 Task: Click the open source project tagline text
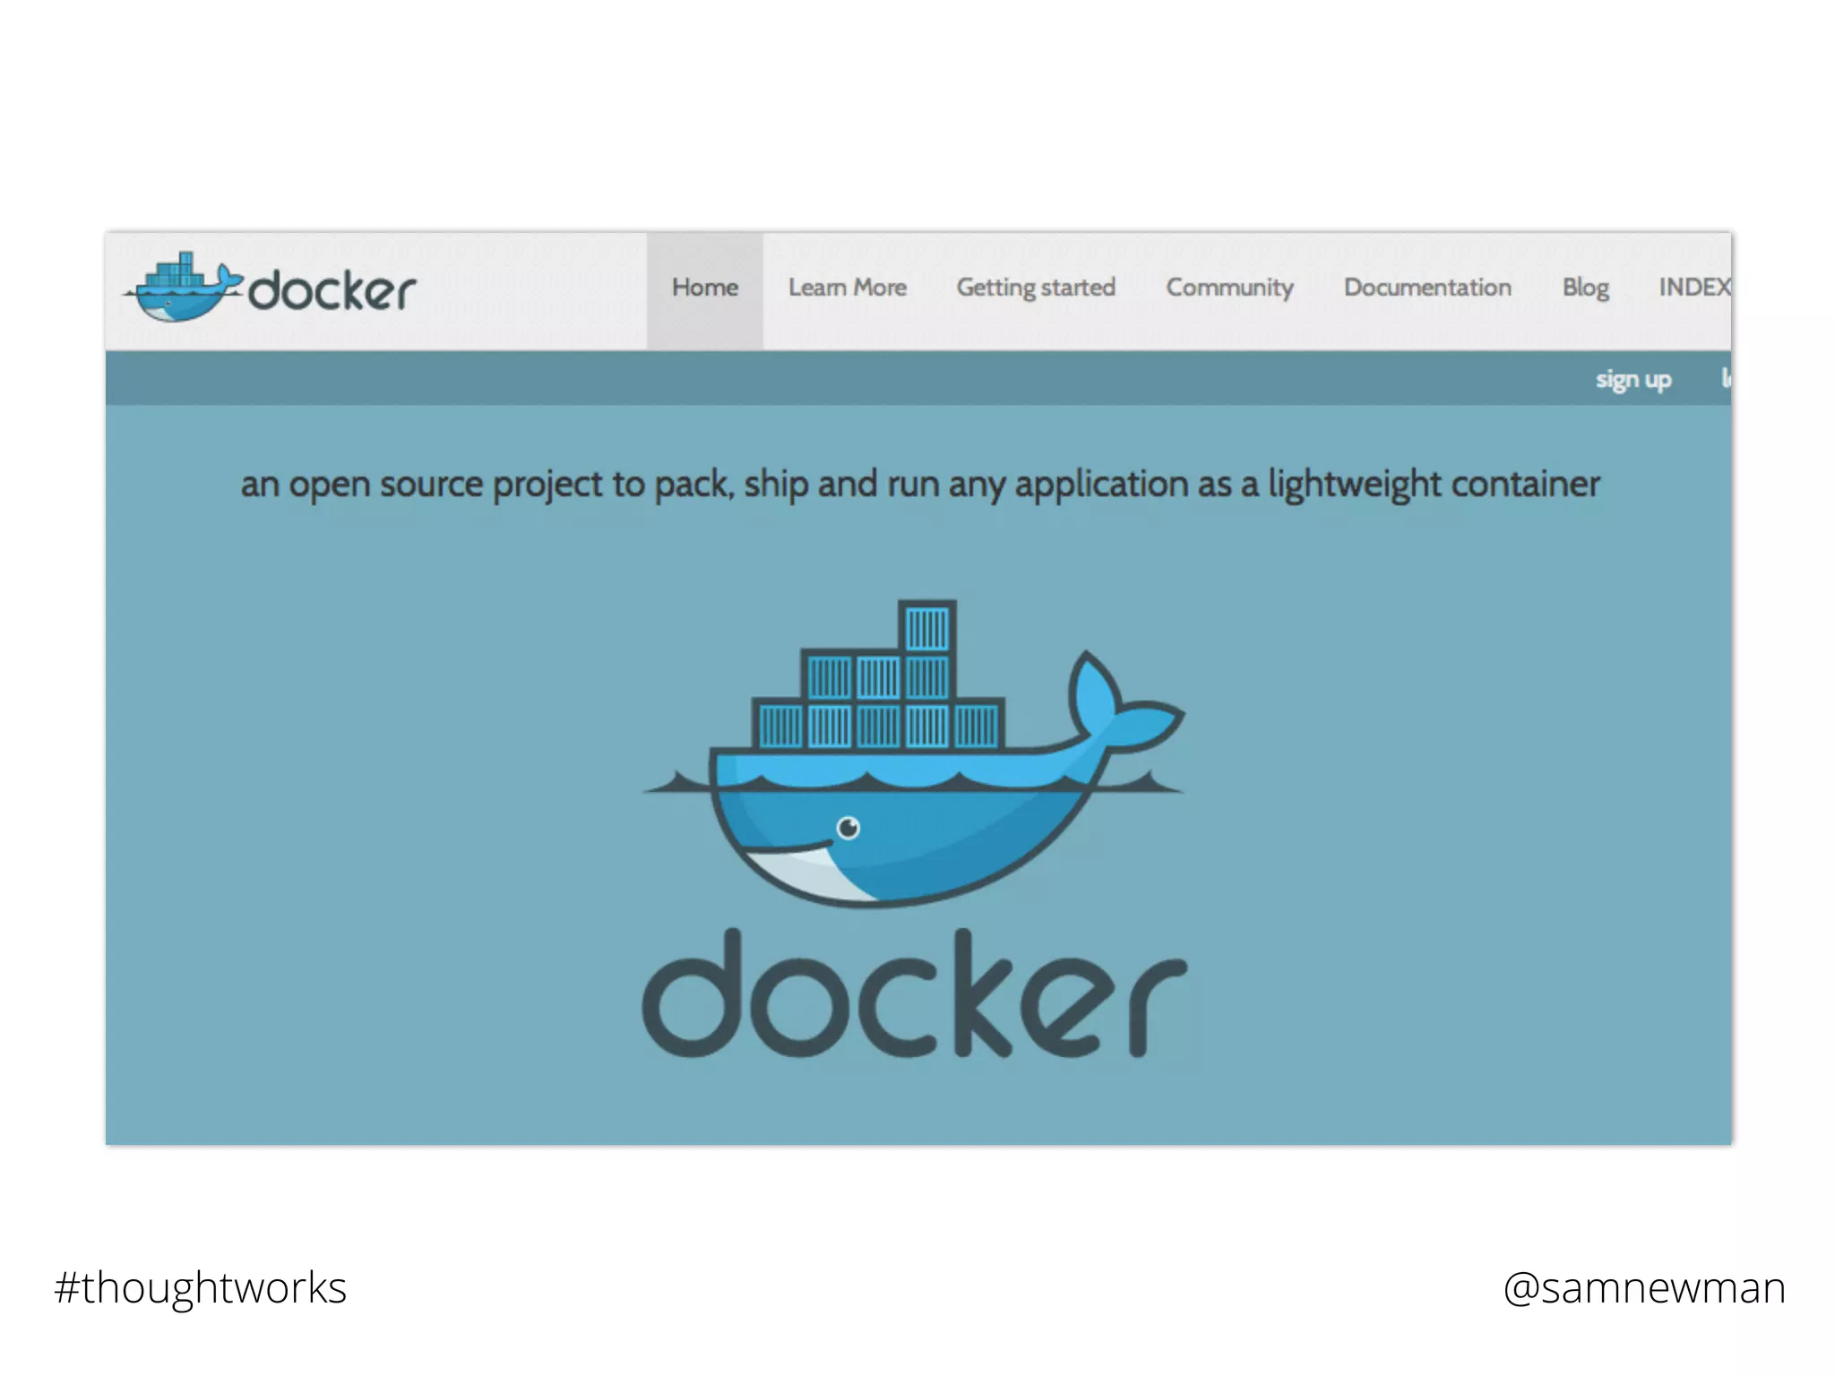[919, 485]
